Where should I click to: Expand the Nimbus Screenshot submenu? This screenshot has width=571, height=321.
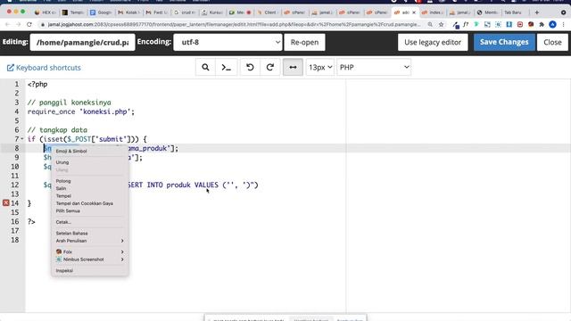pyautogui.click(x=89, y=259)
